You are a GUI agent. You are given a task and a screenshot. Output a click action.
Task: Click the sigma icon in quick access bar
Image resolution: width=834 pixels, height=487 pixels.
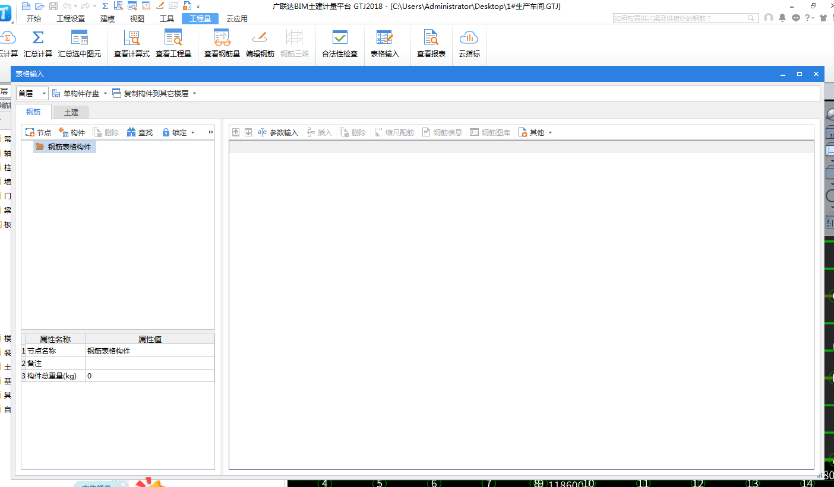pos(105,6)
